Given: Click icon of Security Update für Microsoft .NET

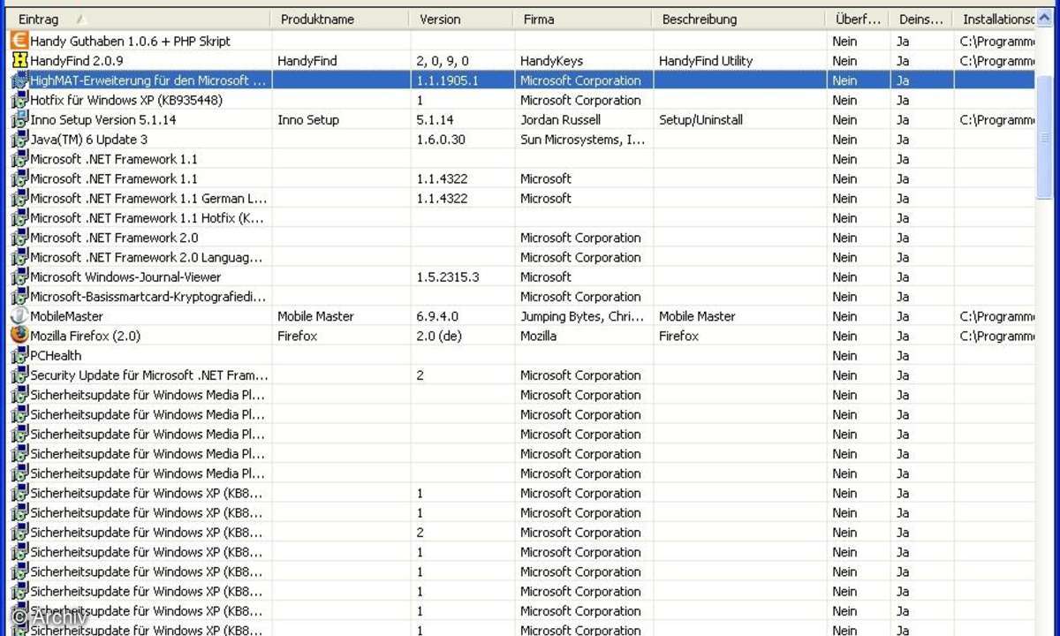Looking at the screenshot, I should pyautogui.click(x=19, y=375).
